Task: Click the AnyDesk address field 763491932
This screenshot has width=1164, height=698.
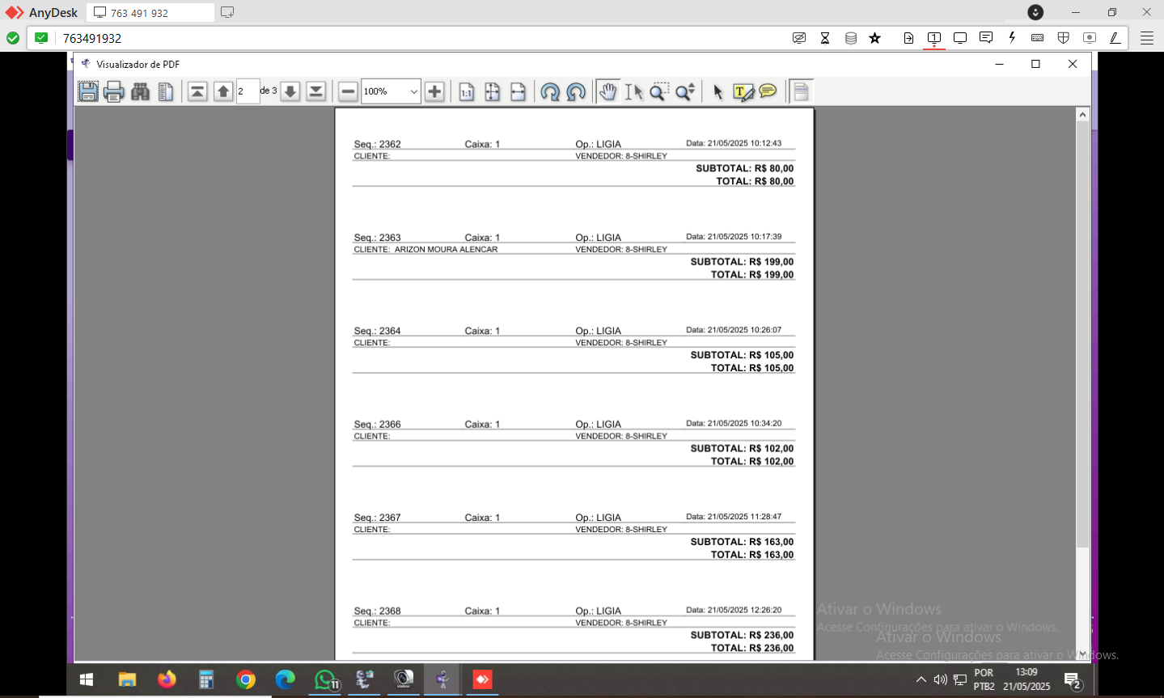Action: pyautogui.click(x=421, y=38)
